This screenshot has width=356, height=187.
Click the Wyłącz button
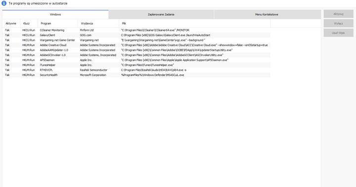point(338,24)
